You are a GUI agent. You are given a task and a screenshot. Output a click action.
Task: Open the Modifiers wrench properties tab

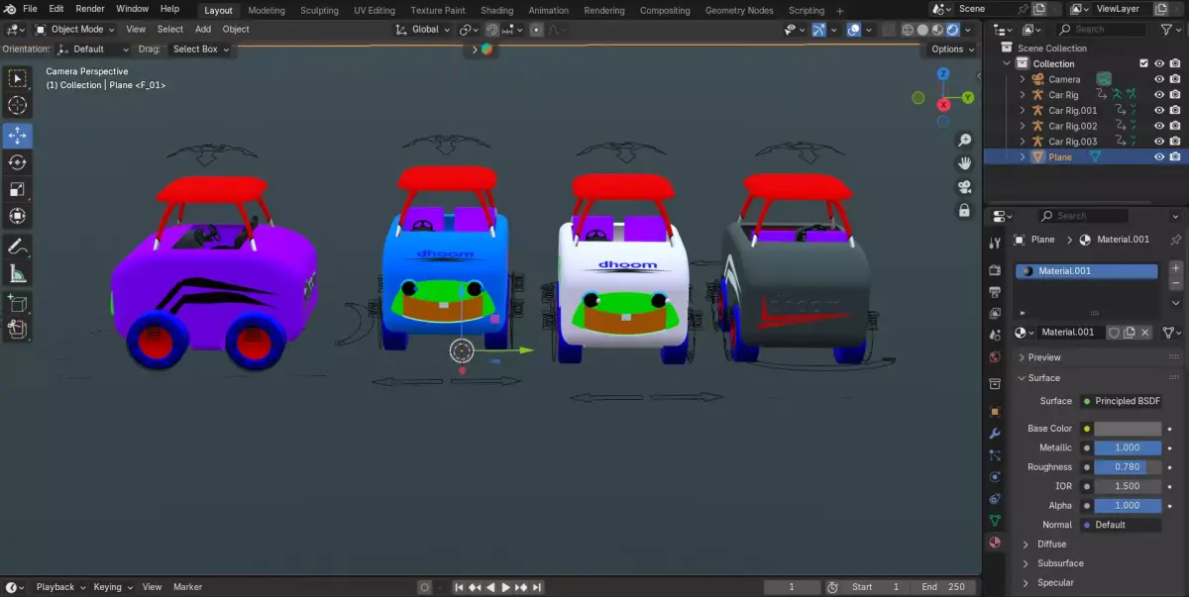pos(995,433)
